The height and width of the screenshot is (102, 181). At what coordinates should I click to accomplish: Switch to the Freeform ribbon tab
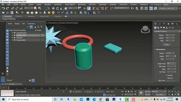tap(19, 16)
